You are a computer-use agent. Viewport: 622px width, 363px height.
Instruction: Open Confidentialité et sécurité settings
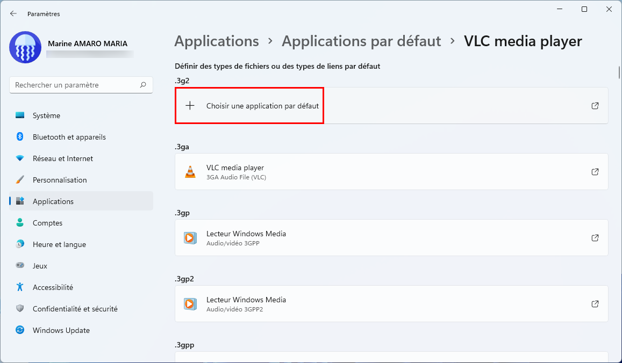[x=81, y=308]
